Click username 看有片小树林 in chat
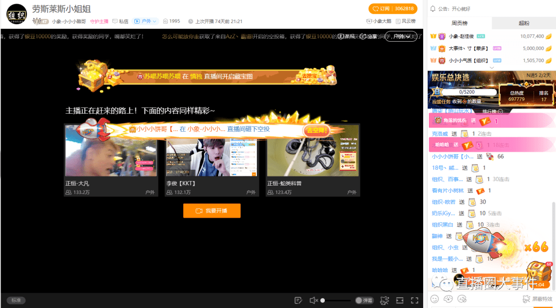 tap(447, 190)
